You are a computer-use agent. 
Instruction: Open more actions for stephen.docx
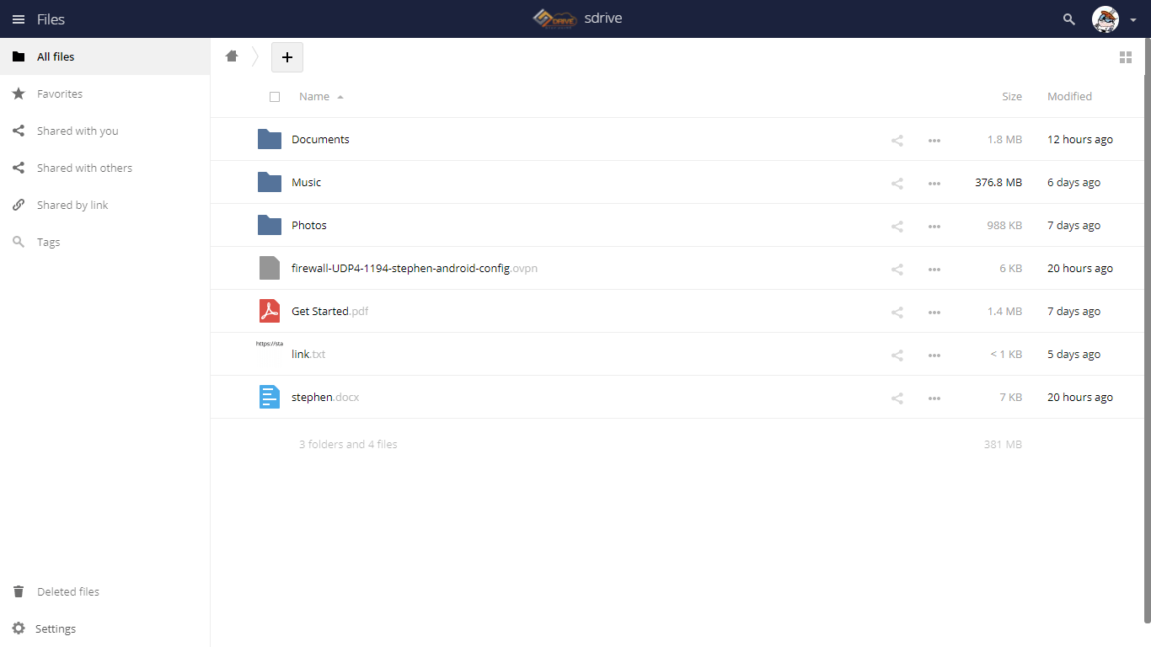coord(934,398)
